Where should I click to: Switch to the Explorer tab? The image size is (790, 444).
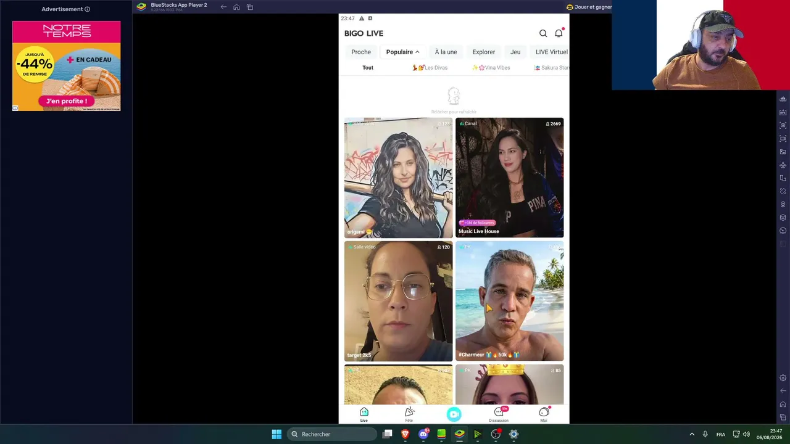pyautogui.click(x=484, y=52)
